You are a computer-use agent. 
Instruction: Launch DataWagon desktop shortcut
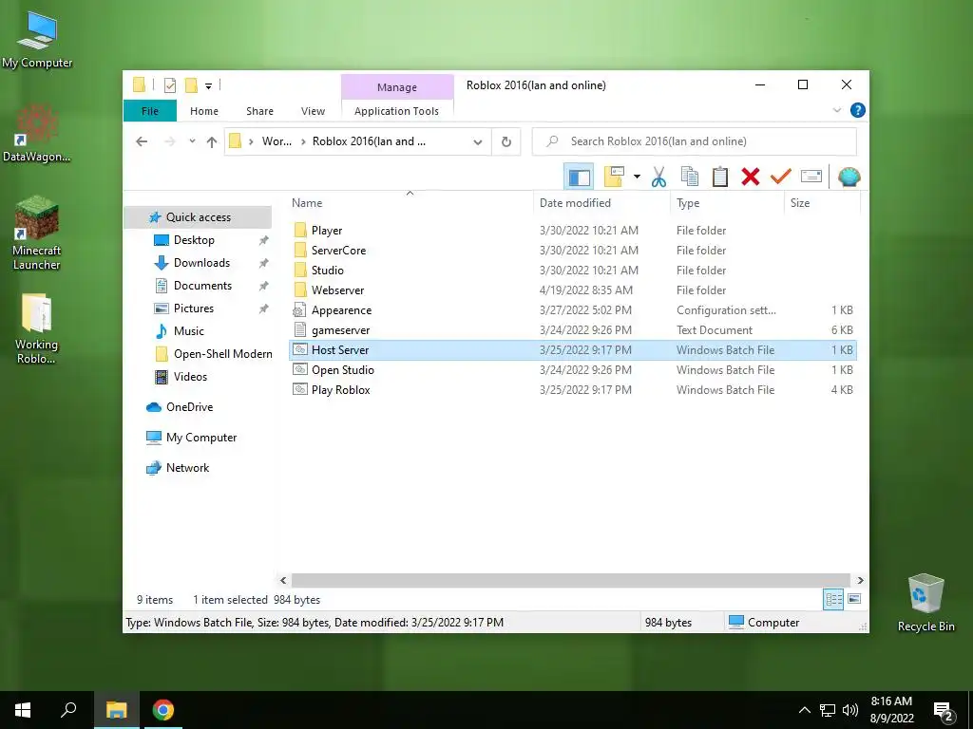click(37, 134)
